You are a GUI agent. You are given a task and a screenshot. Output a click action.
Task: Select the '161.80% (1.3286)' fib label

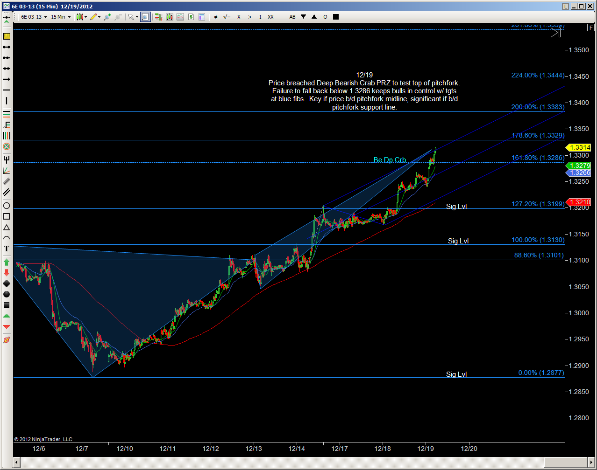point(538,158)
